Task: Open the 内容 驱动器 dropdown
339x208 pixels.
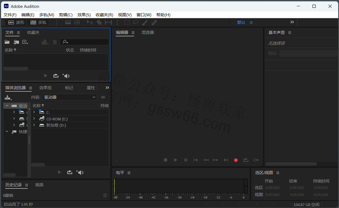Action: (70, 97)
